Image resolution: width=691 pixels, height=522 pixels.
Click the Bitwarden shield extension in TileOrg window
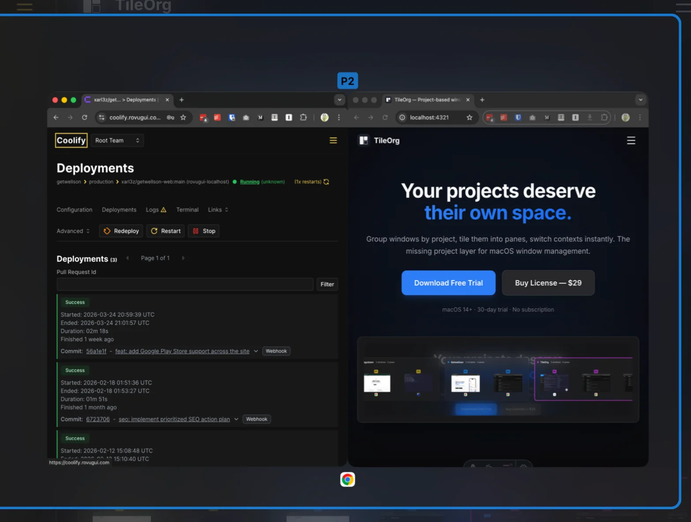coord(518,117)
